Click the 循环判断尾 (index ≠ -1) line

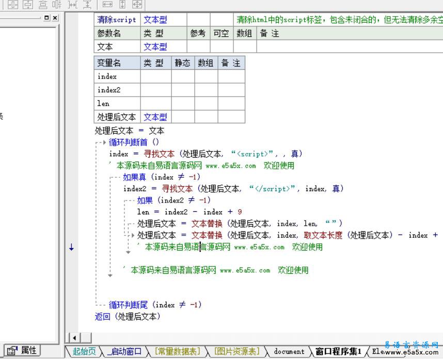coord(155,305)
